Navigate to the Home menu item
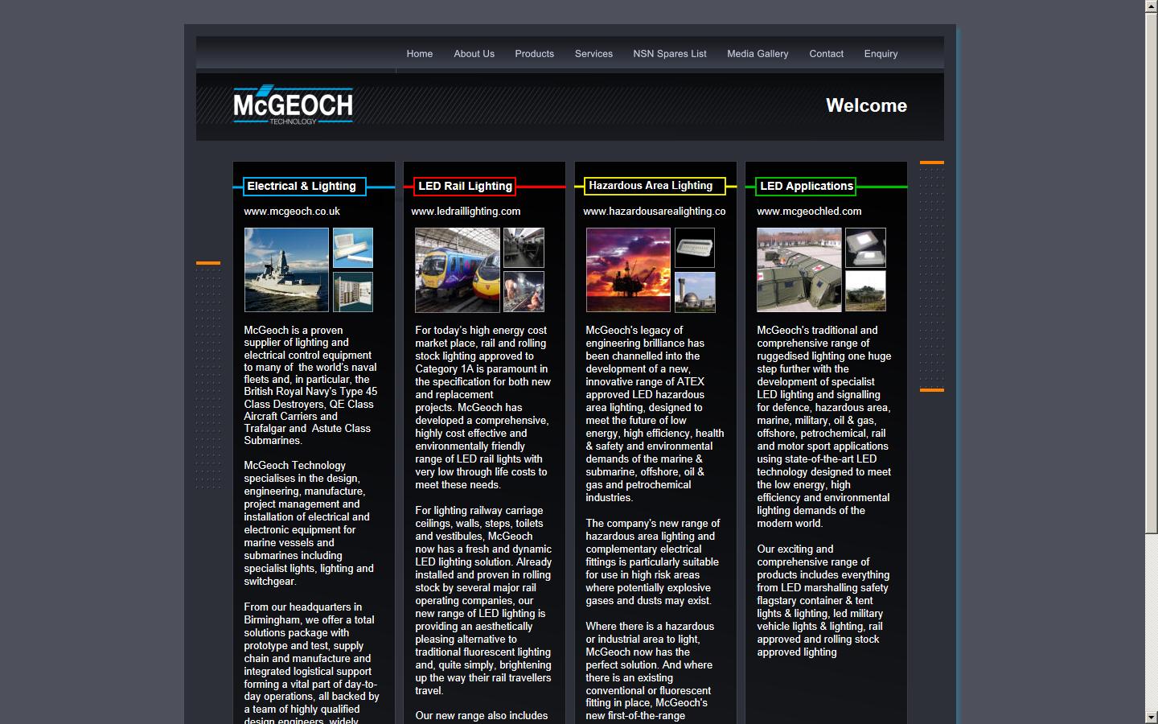 click(419, 54)
